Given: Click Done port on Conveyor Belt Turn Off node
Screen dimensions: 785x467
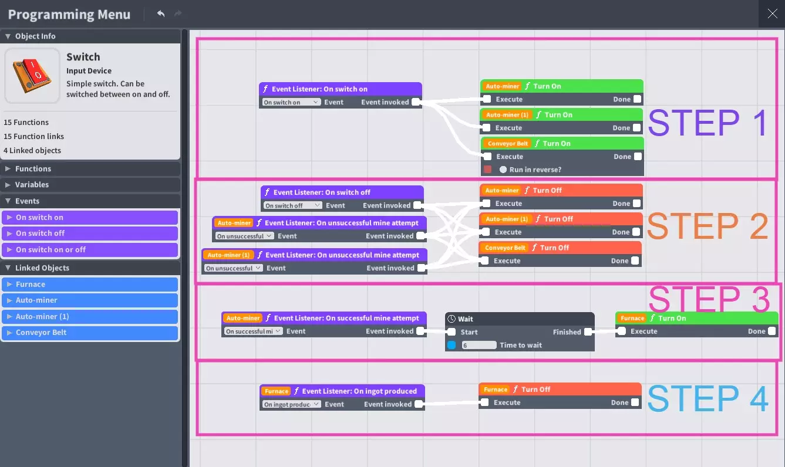Looking at the screenshot, I should (x=635, y=261).
